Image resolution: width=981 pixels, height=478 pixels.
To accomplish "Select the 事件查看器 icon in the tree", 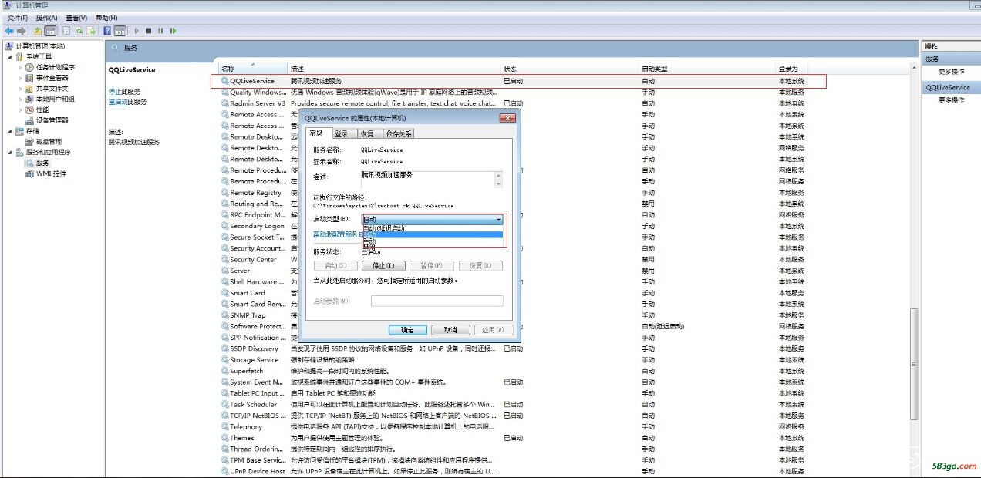I will tap(30, 78).
